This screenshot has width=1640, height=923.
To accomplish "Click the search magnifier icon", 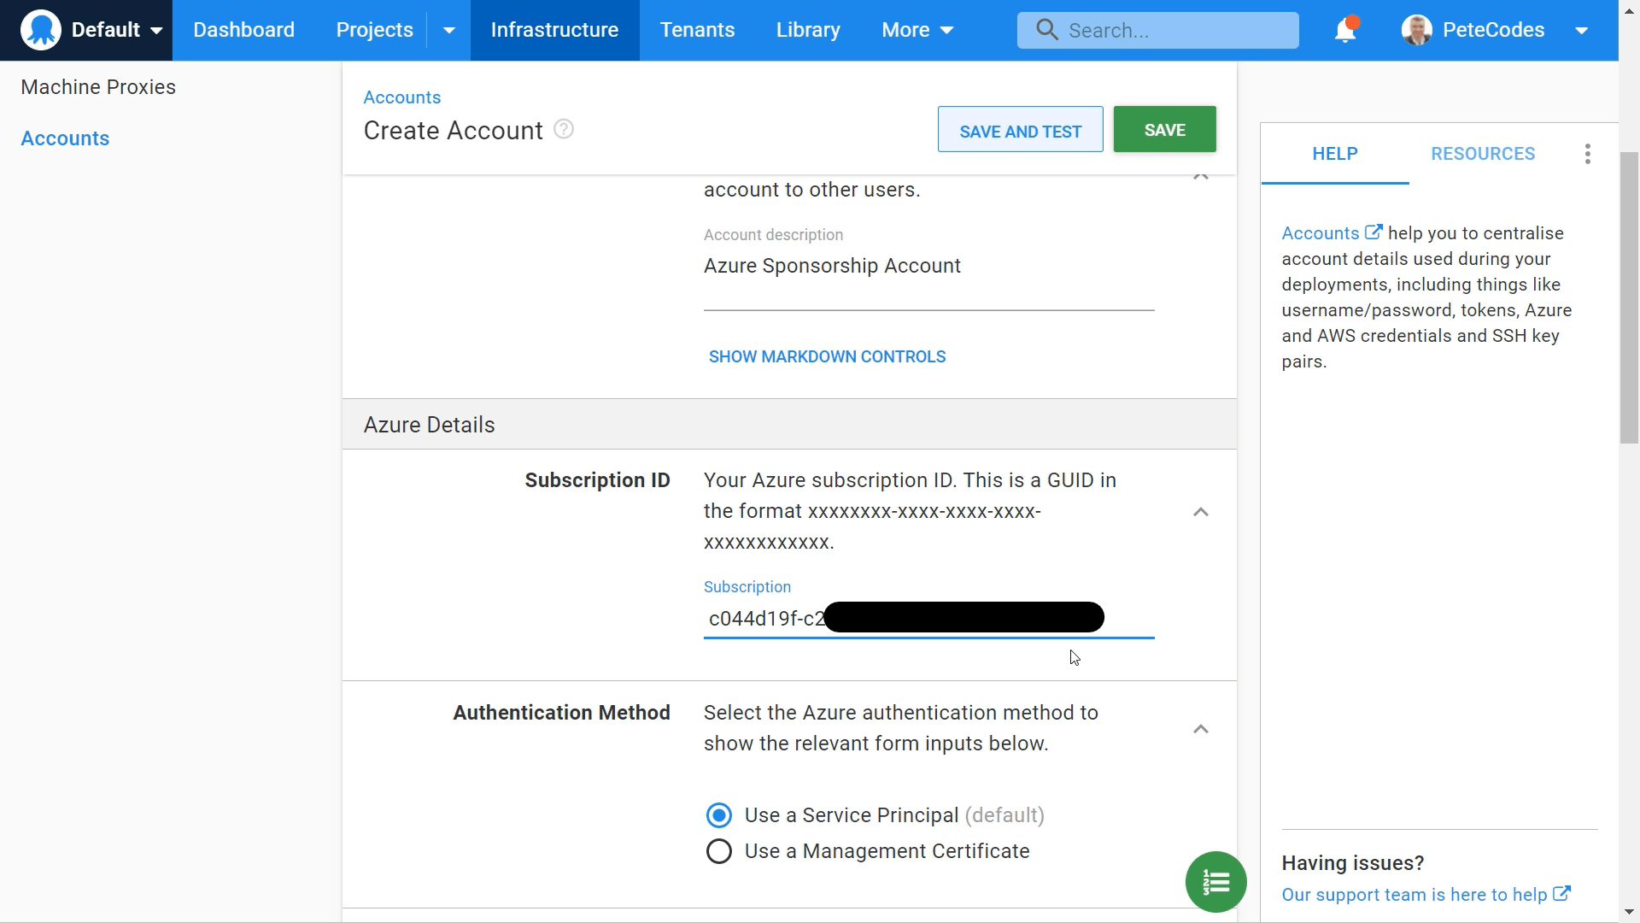I will pos(1046,30).
